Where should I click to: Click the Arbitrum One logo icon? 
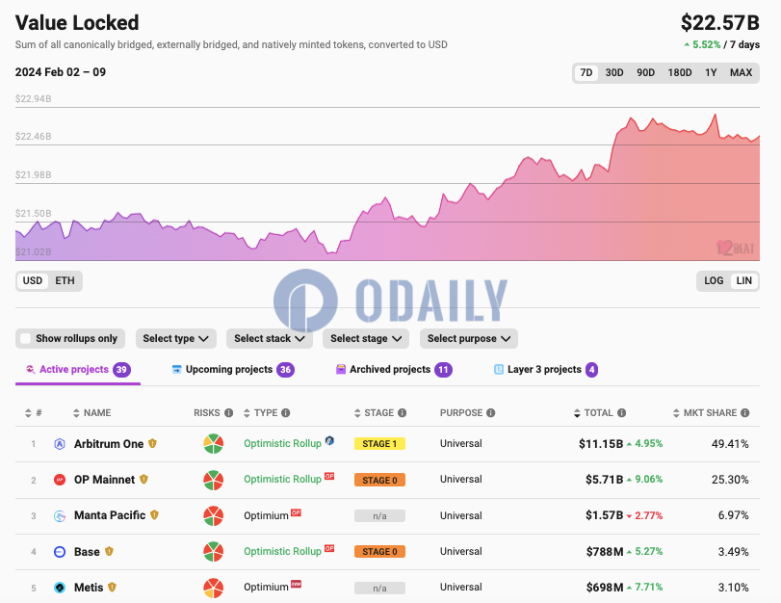pyautogui.click(x=60, y=443)
